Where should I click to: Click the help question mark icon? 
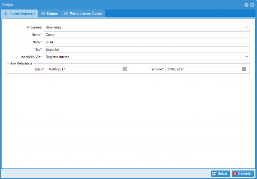246,5
